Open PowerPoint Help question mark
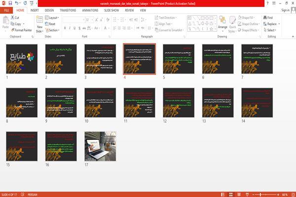 267,3
